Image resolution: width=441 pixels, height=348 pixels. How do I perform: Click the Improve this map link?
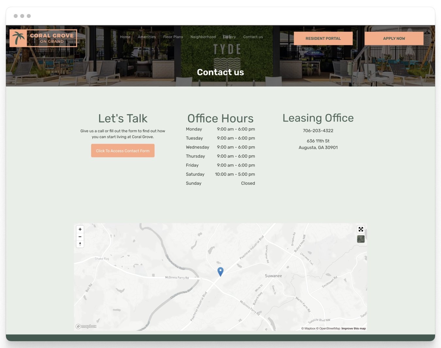coord(353,328)
